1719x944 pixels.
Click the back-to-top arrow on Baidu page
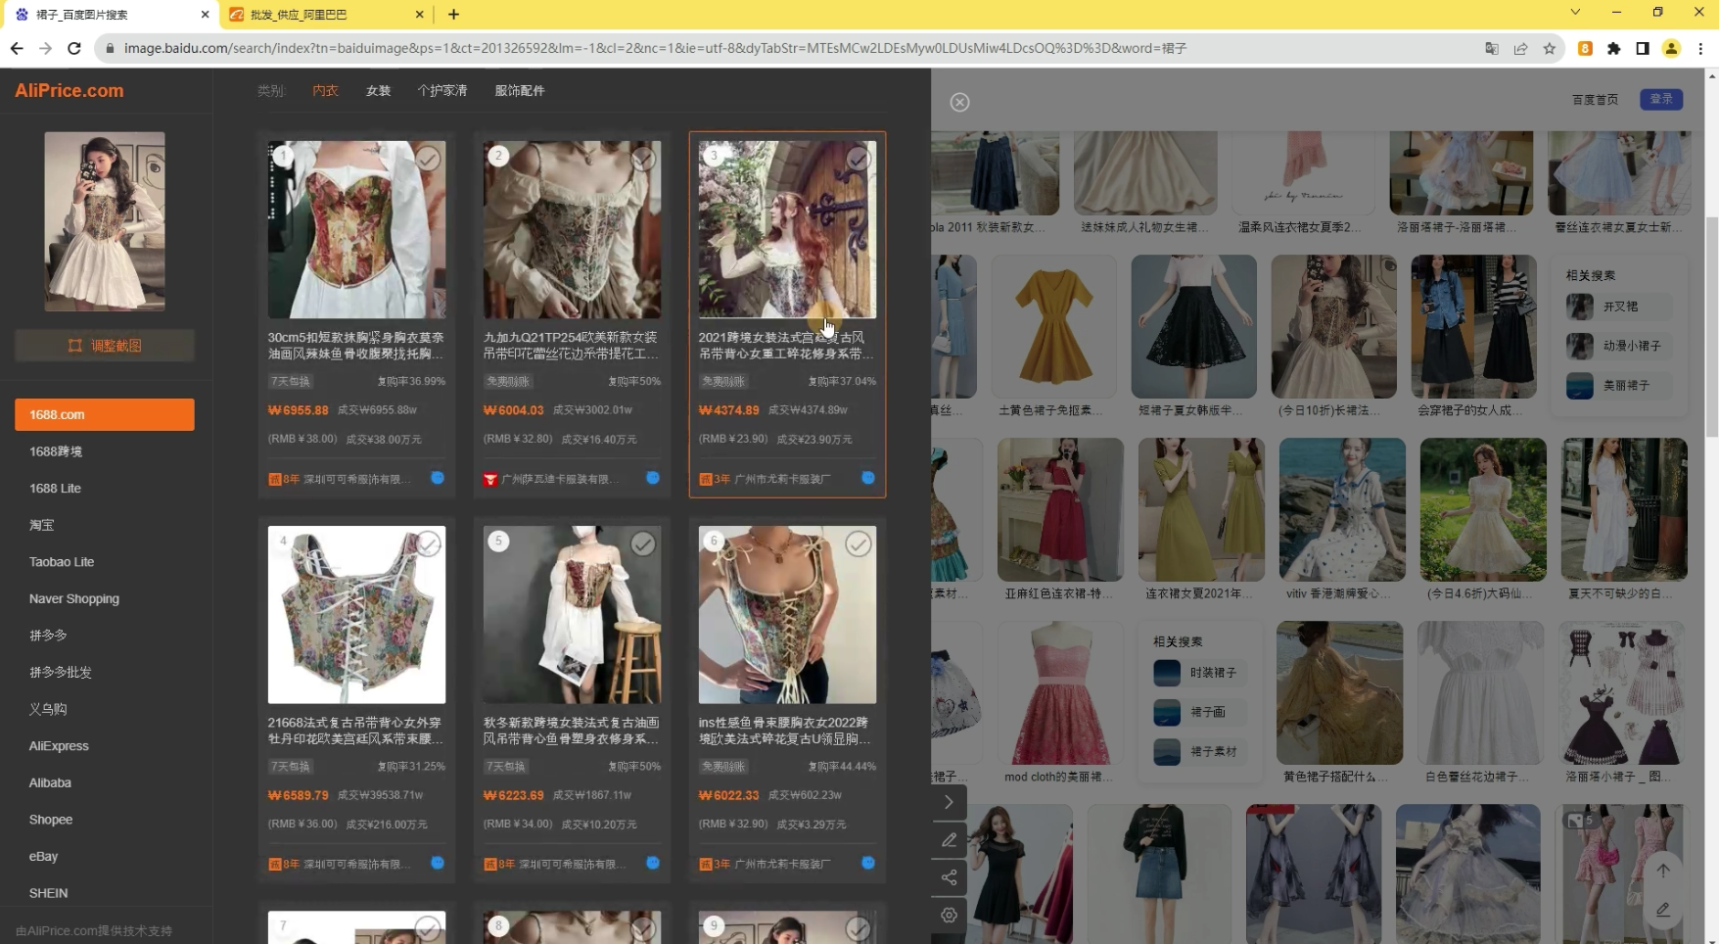tap(1662, 870)
